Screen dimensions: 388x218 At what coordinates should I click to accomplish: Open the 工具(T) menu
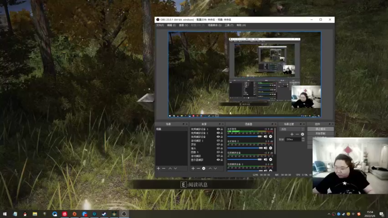[229, 25]
